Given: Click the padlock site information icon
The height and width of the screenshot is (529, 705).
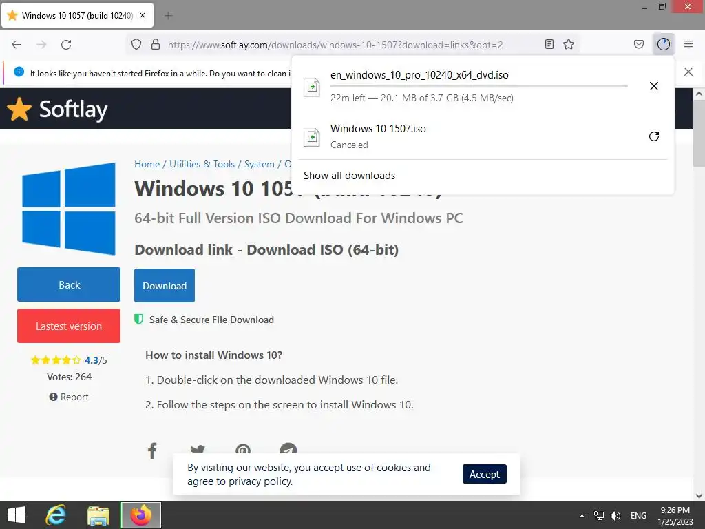Looking at the screenshot, I should tap(156, 44).
